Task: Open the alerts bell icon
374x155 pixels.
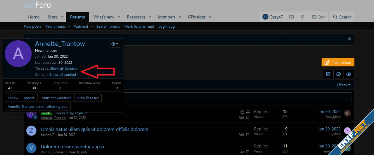Action: tap(302, 17)
